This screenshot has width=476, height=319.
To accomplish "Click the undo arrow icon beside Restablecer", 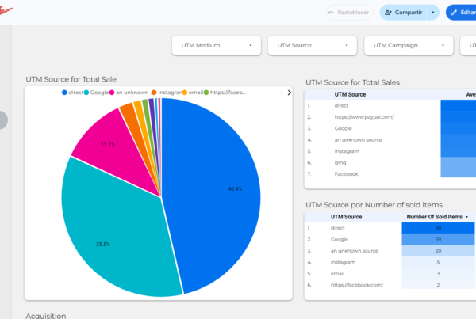I will click(x=331, y=13).
